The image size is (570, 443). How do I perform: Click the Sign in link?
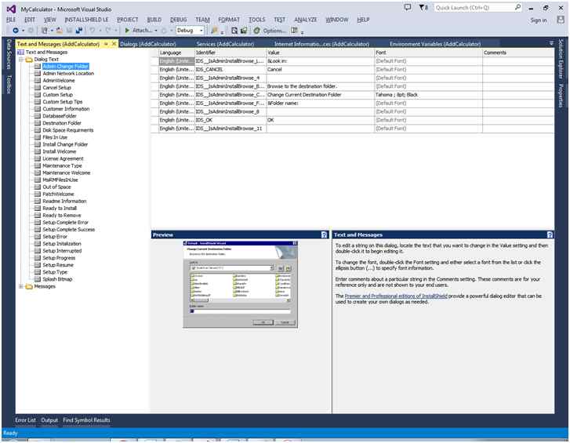[x=539, y=20]
